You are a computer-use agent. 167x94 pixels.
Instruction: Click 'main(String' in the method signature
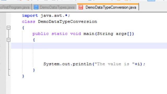[98, 34]
